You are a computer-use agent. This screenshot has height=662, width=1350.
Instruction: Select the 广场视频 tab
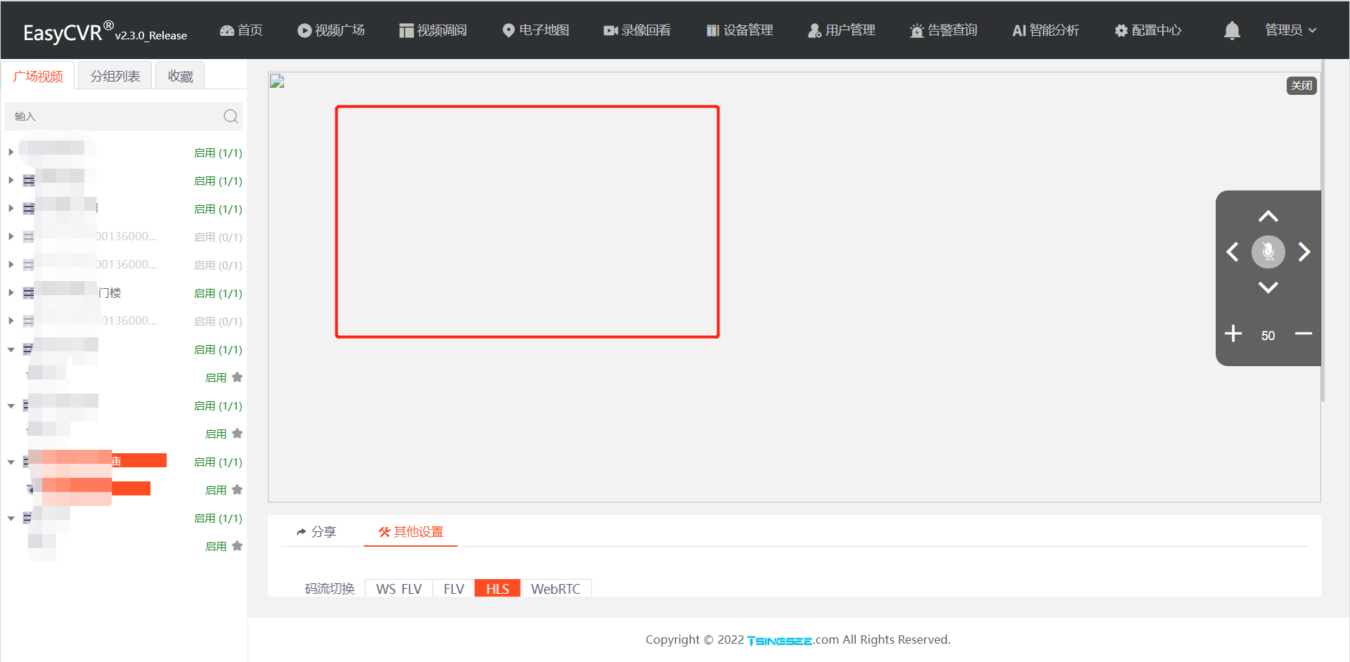click(x=38, y=76)
